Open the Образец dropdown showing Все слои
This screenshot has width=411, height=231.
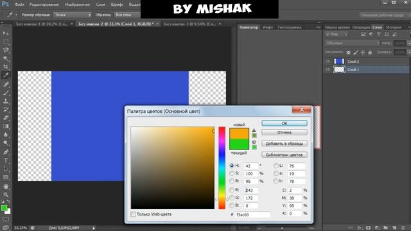point(128,15)
